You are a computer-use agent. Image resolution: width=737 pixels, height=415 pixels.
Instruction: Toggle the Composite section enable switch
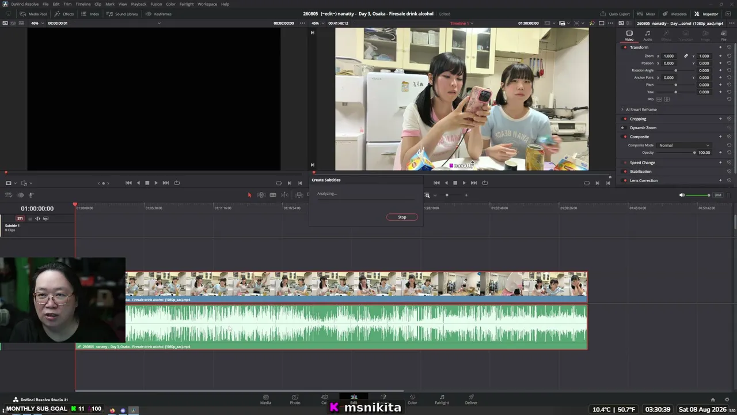coord(625,137)
